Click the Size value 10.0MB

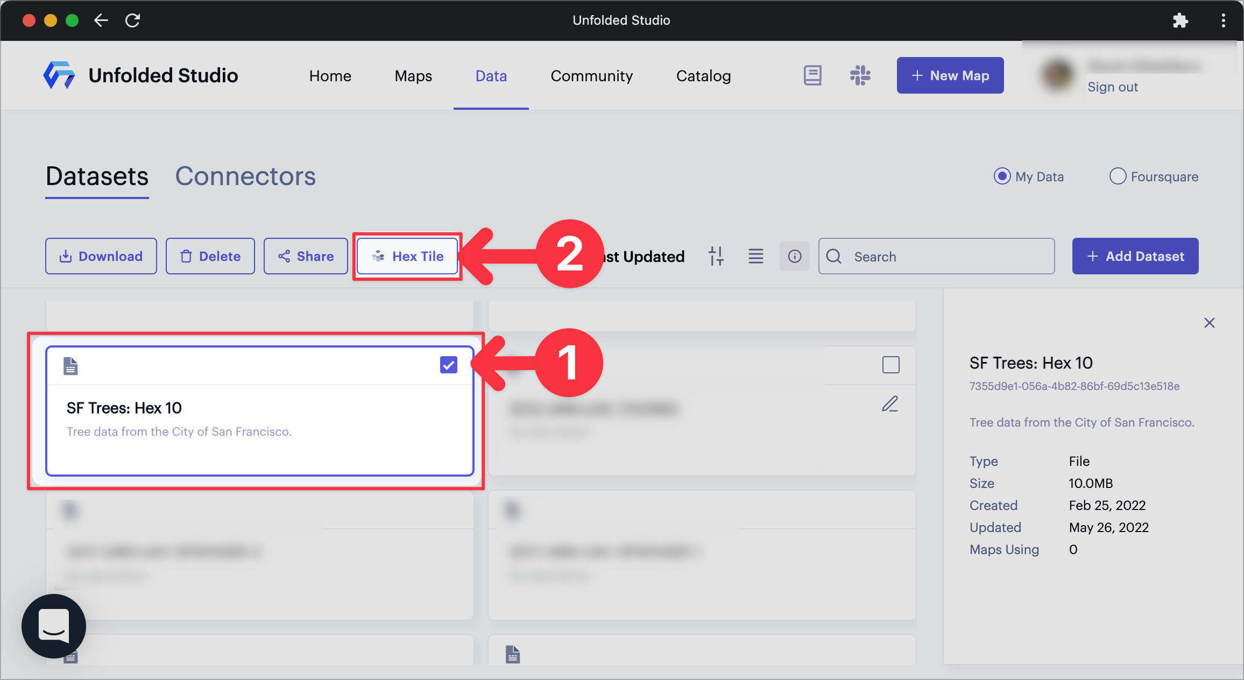(x=1091, y=483)
